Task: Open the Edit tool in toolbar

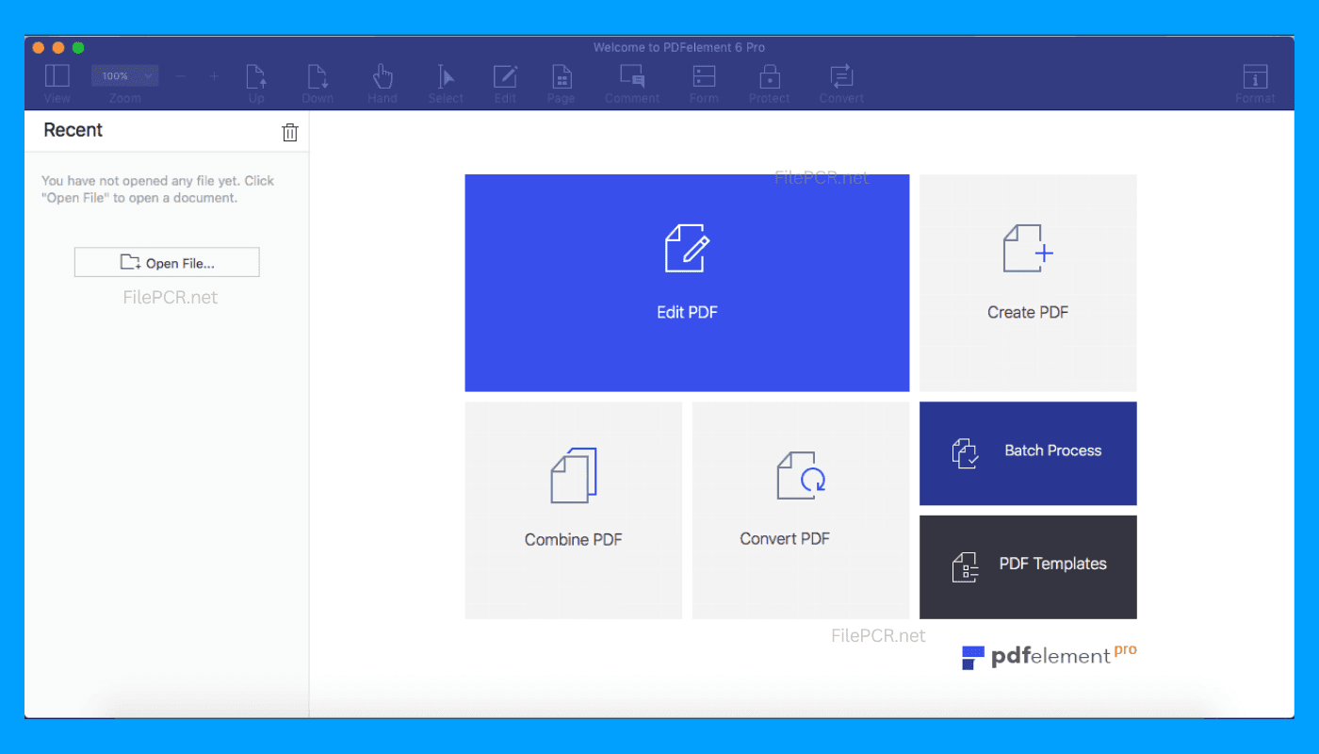Action: (x=505, y=76)
